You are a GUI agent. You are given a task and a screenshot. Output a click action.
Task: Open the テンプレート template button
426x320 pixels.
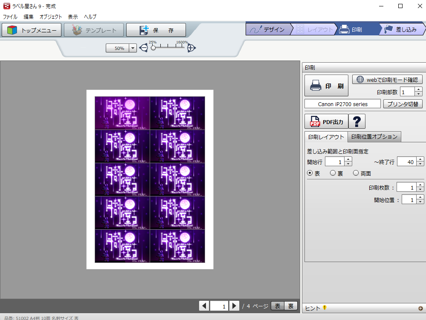point(94,30)
